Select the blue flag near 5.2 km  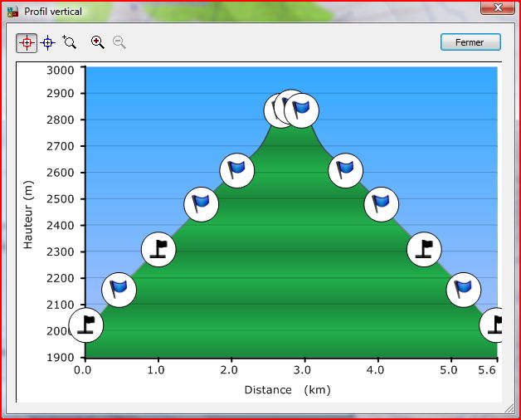(x=463, y=289)
